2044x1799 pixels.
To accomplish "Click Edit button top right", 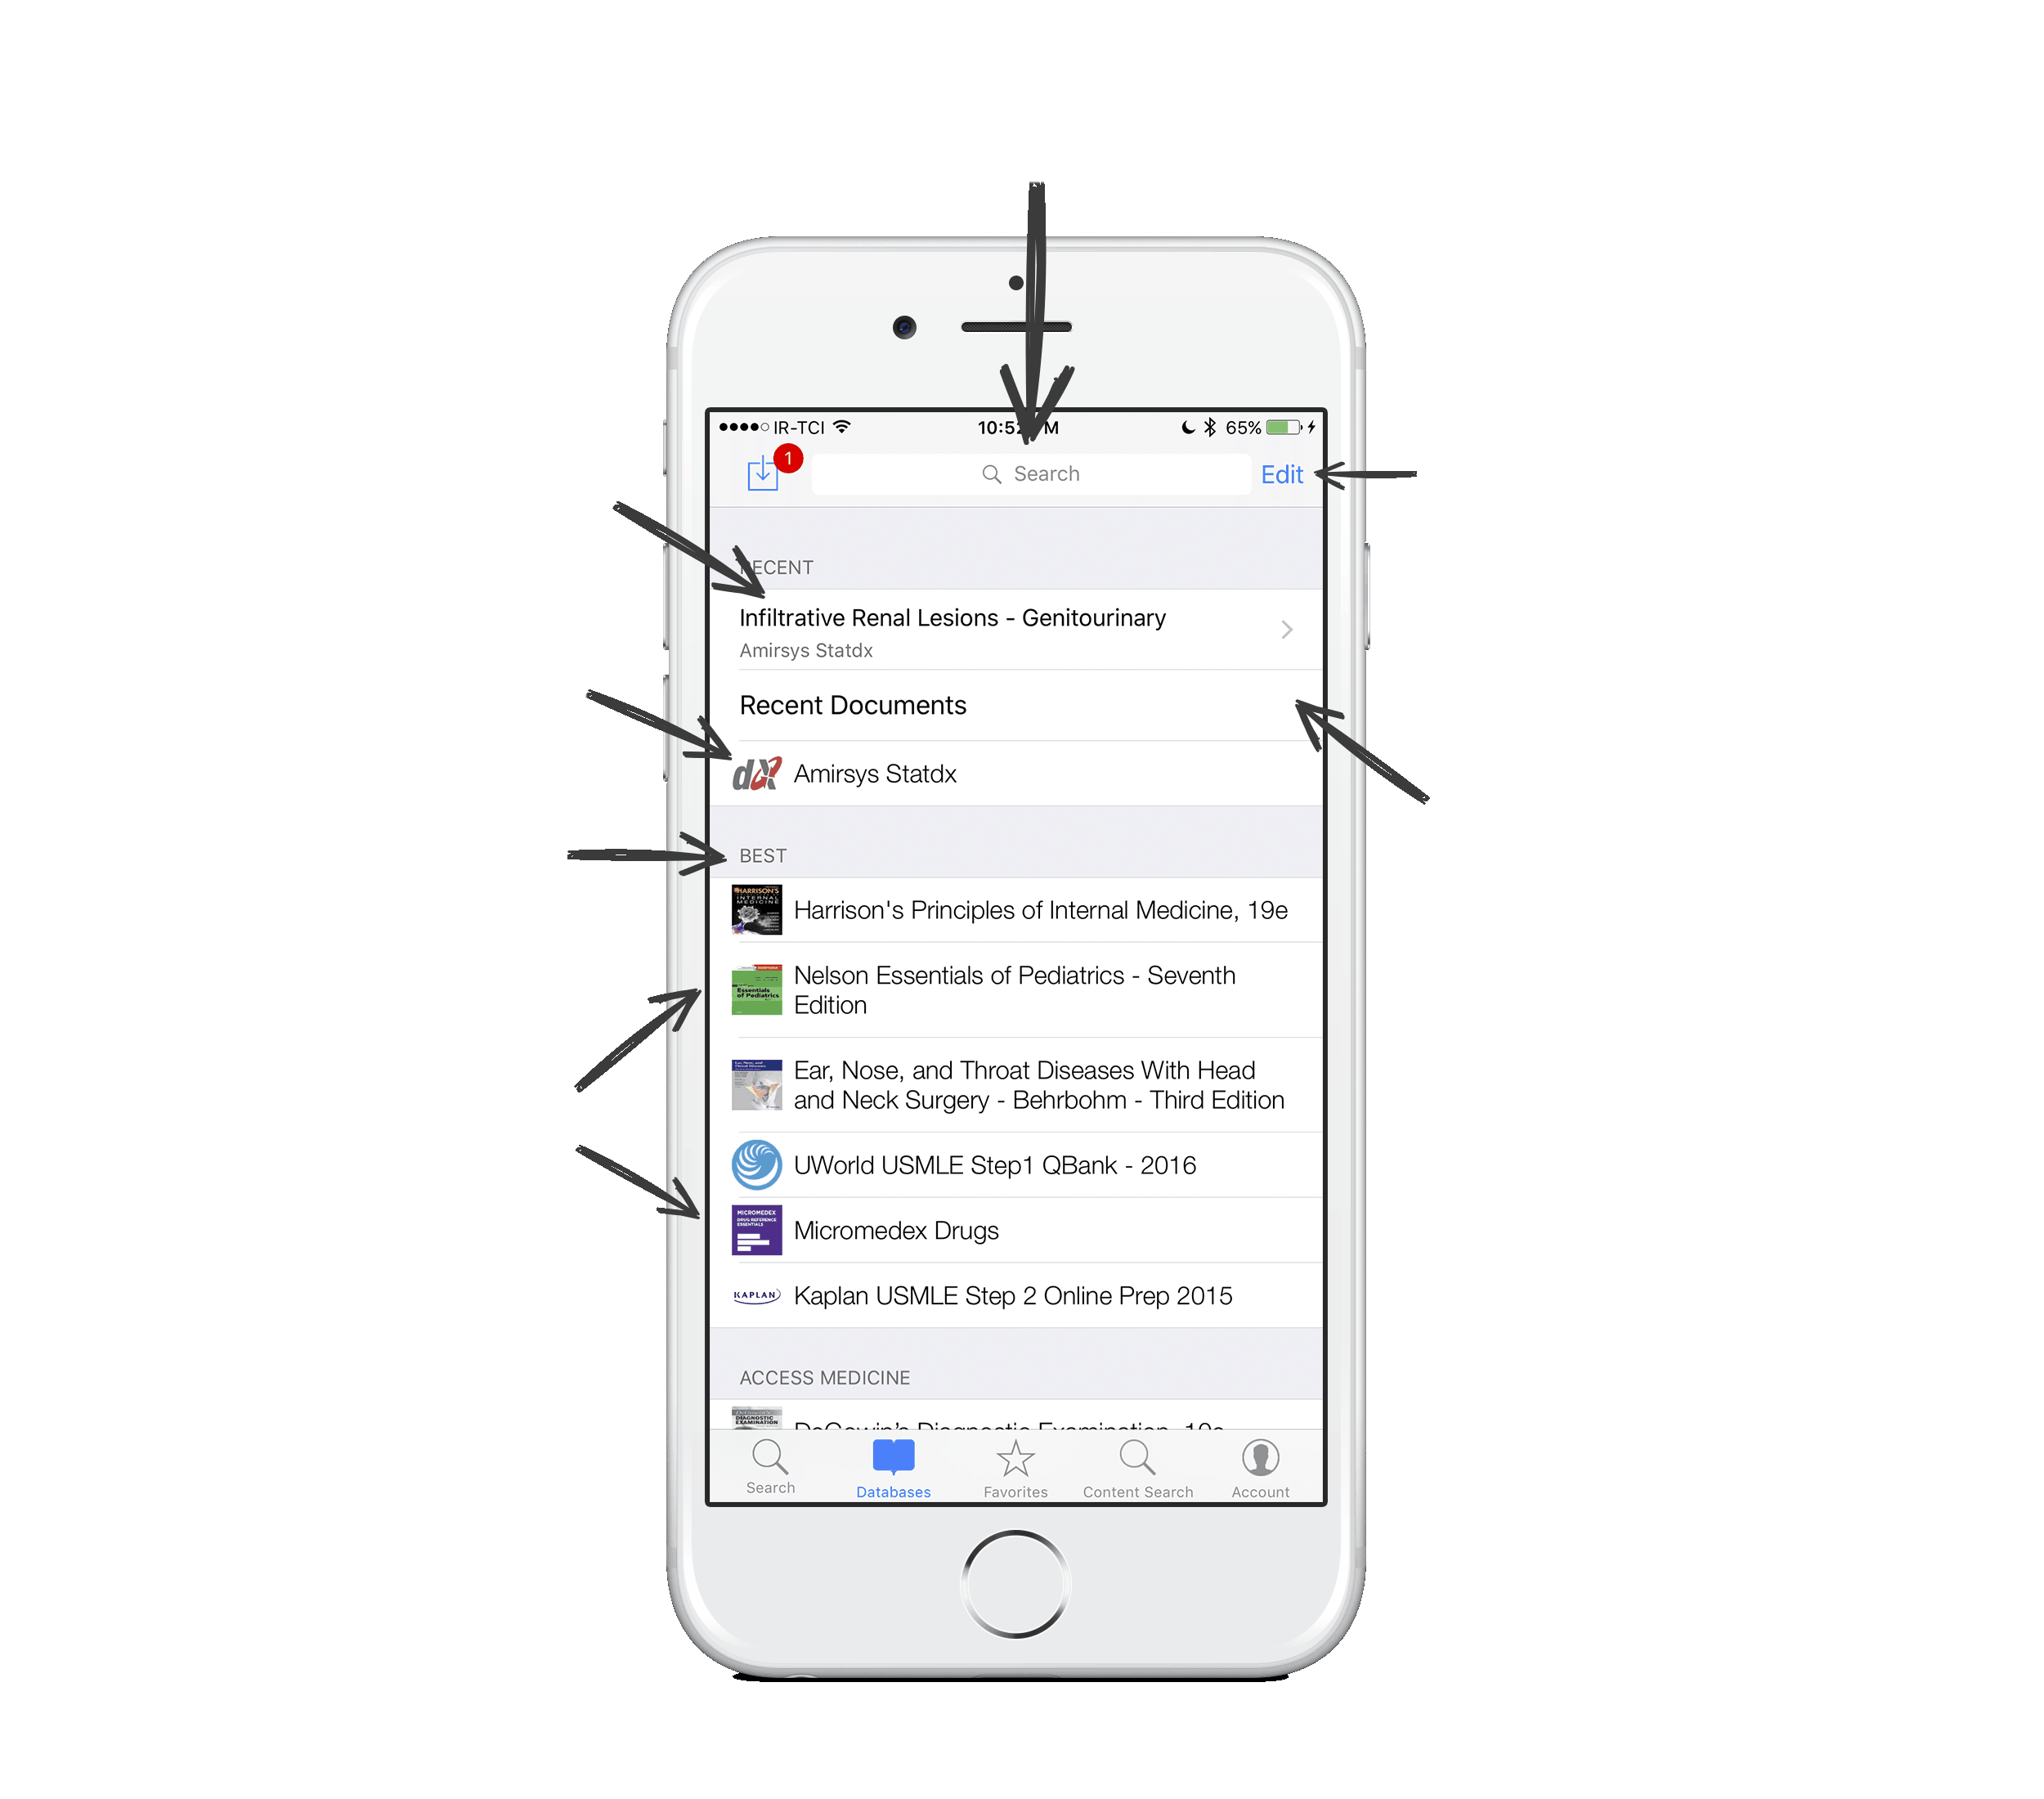I will 1283,473.
